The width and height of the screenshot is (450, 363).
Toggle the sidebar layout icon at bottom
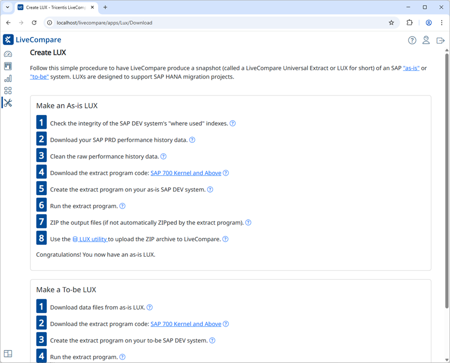pos(8,354)
